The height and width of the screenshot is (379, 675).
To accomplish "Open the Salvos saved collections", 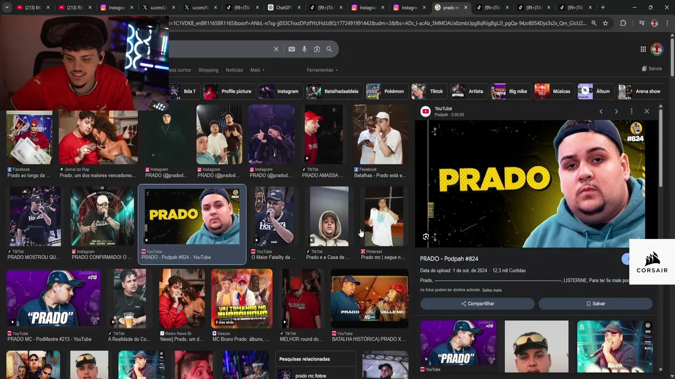I will coord(652,68).
